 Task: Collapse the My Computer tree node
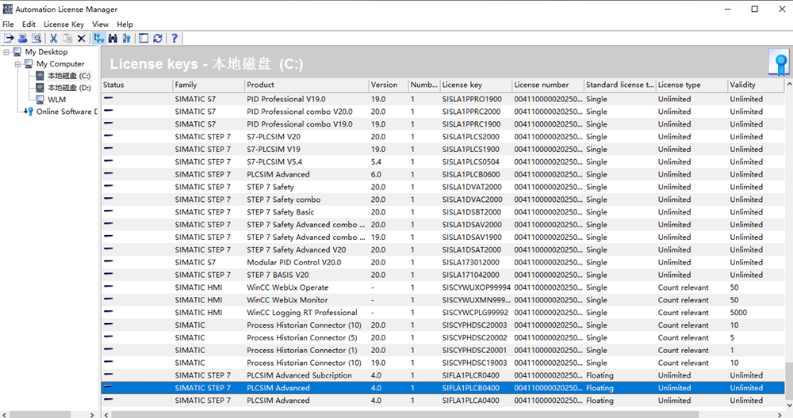17,64
